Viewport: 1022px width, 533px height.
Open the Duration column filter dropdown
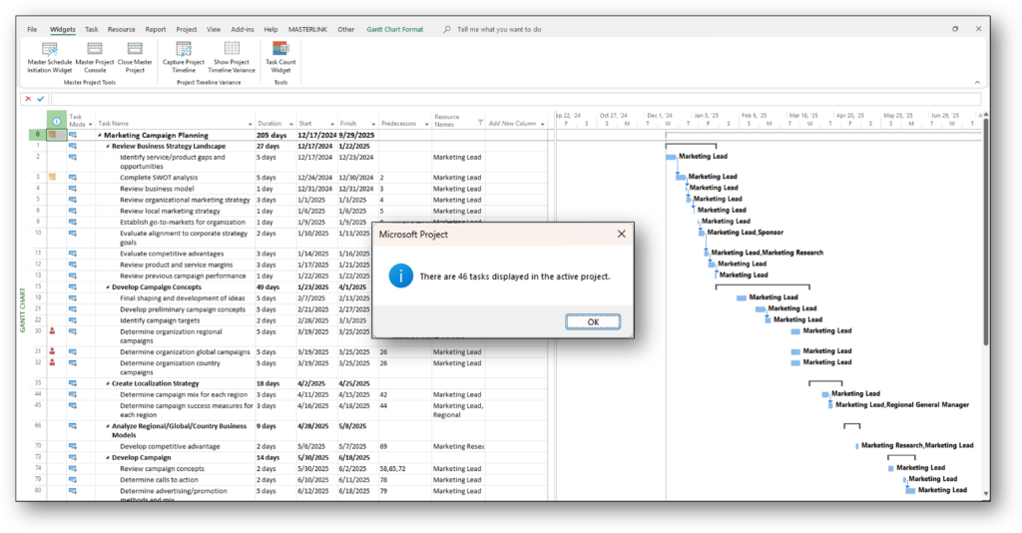[x=291, y=124]
